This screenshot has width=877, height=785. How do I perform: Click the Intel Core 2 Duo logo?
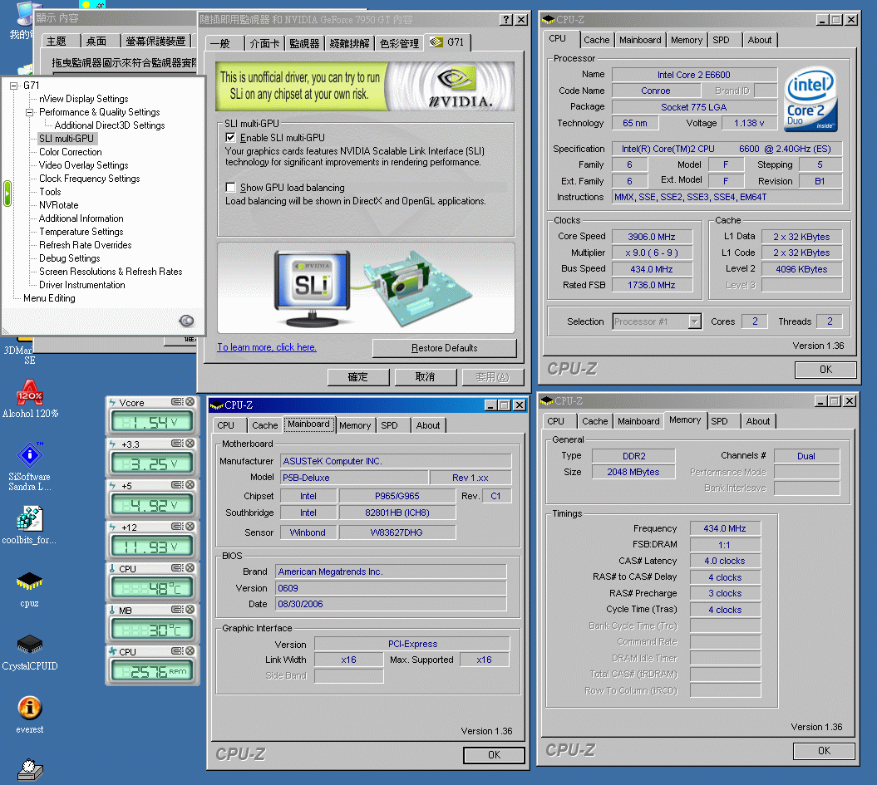pyautogui.click(x=810, y=100)
